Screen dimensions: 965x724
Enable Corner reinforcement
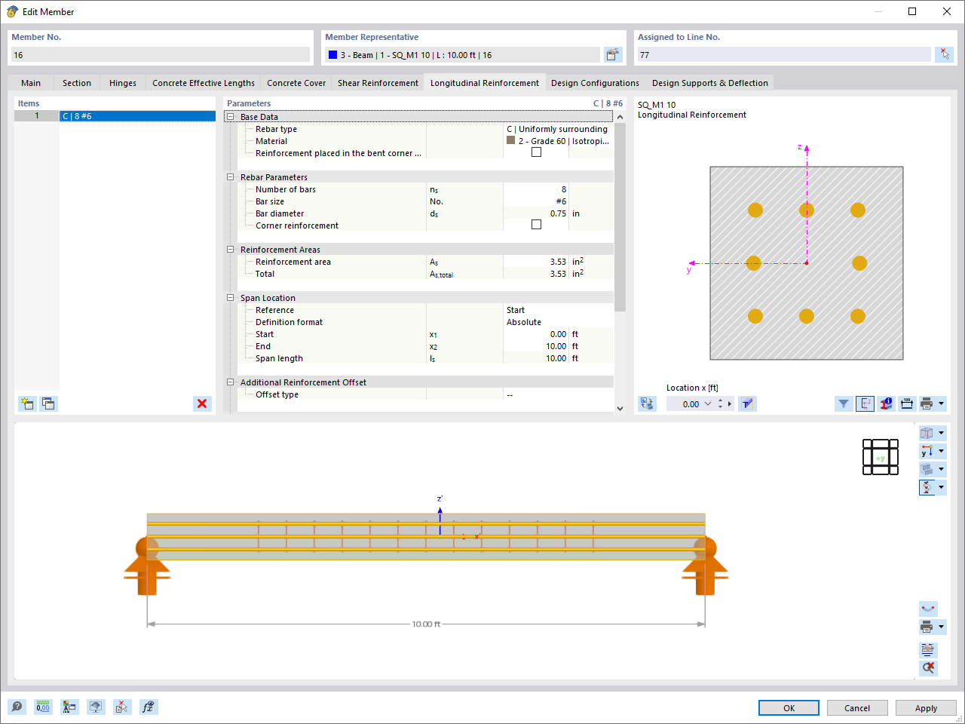click(536, 225)
